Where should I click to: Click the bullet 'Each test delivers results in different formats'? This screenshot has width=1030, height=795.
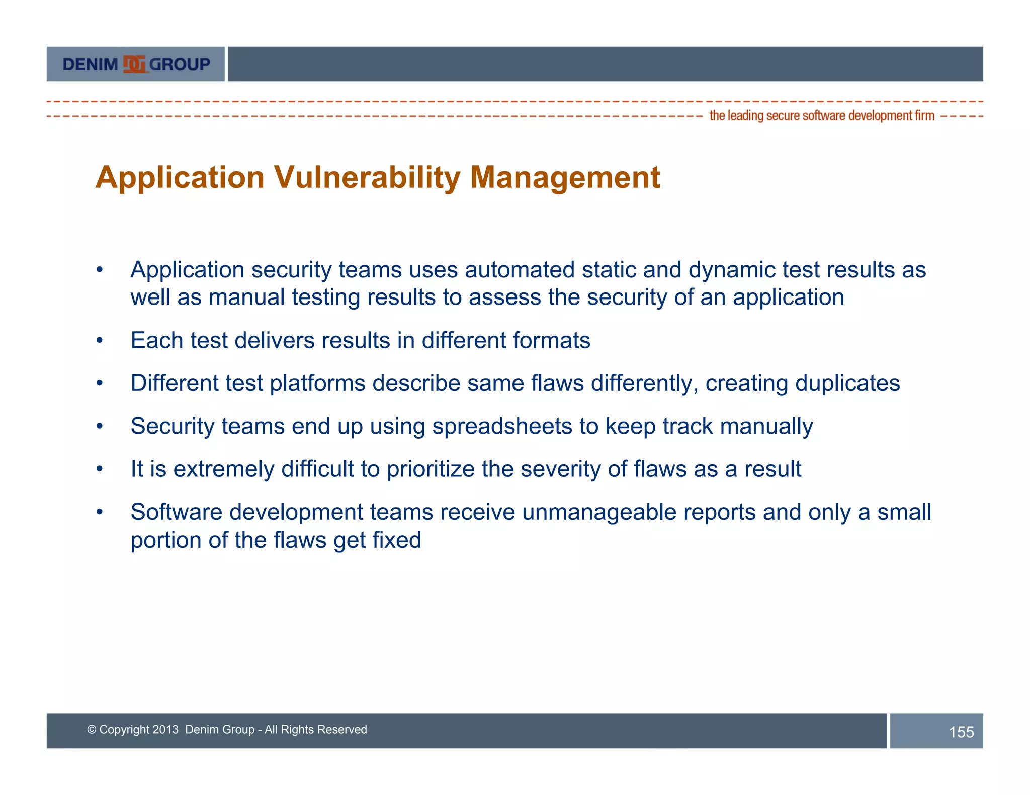point(360,340)
